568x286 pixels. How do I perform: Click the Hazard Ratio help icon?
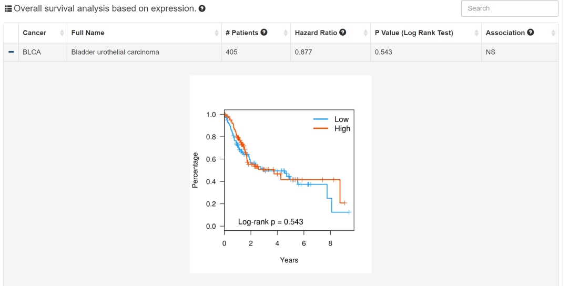click(x=343, y=33)
